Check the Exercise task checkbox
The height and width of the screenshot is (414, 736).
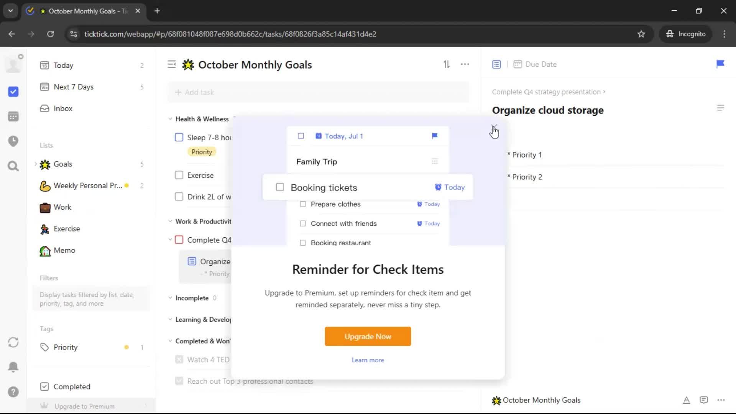click(179, 175)
